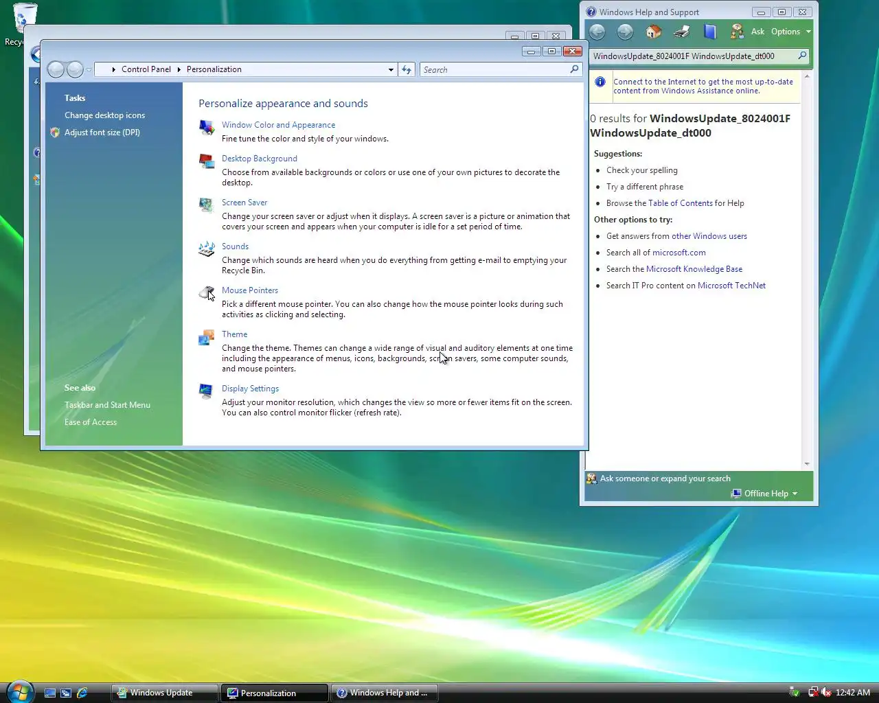Click Change desktop icons task
The image size is (879, 703).
(x=104, y=115)
